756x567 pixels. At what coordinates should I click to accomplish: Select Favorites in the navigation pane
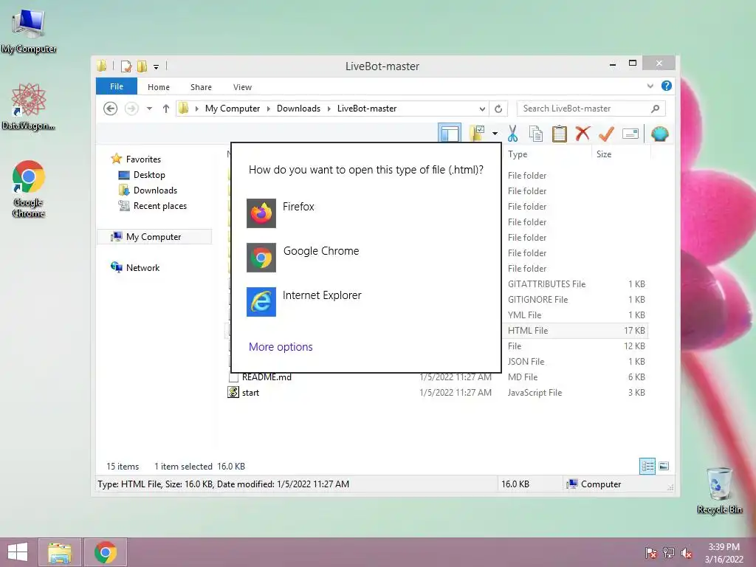pos(143,159)
